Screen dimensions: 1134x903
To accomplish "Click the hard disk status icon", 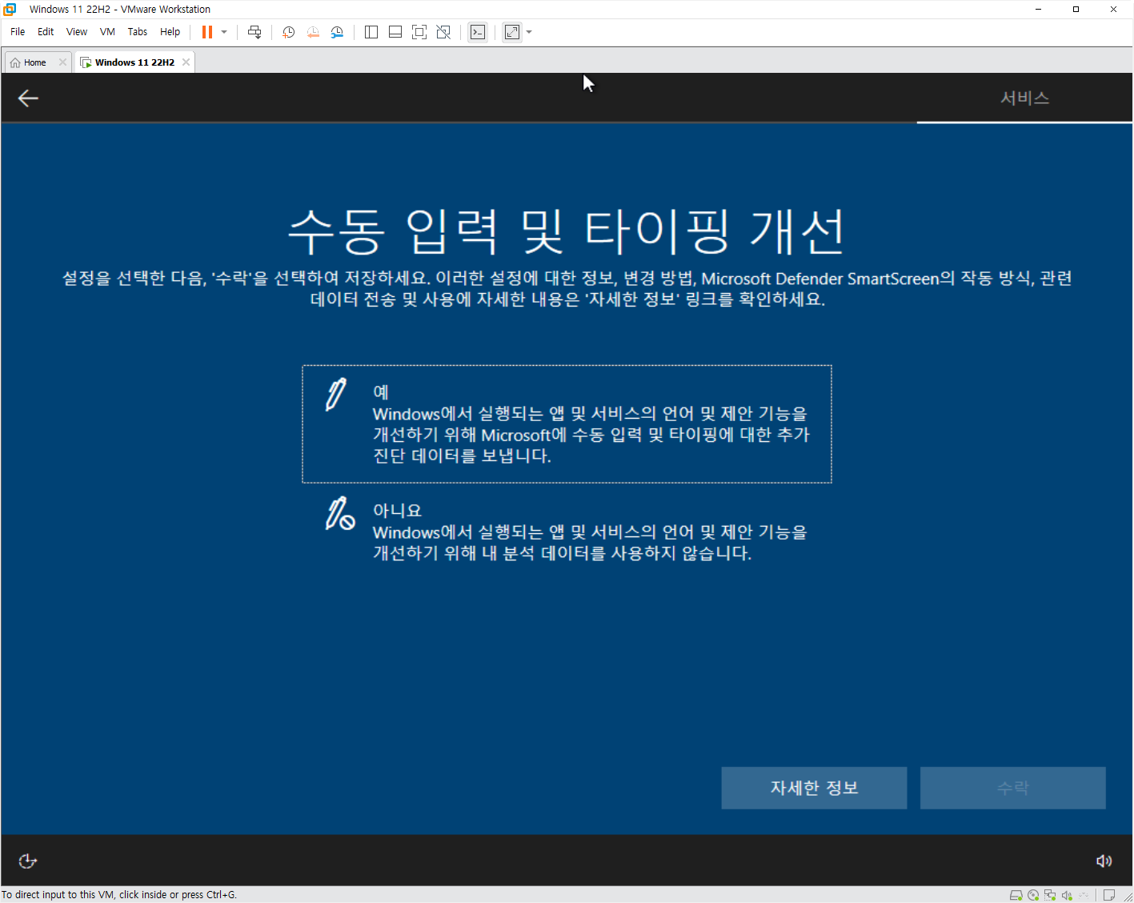I will click(1016, 895).
